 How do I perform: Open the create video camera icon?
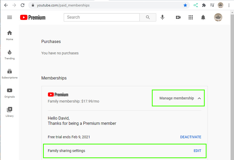(x=178, y=17)
